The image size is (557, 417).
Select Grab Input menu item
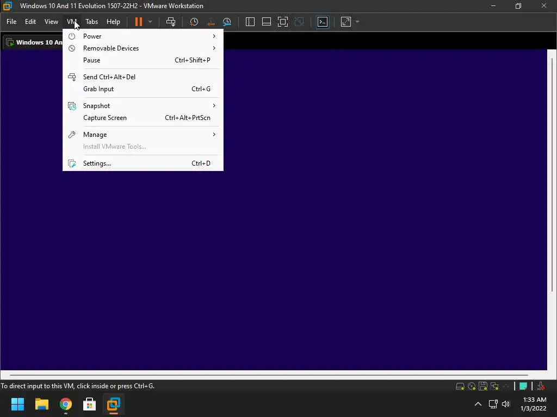point(143,89)
